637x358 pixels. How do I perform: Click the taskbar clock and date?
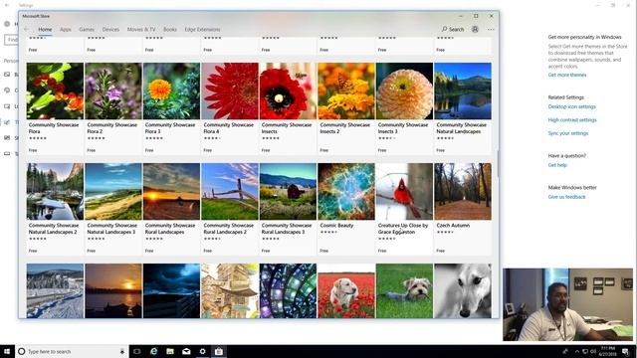(607, 351)
